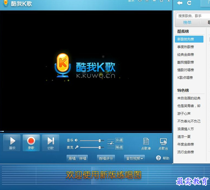Switch to 伴唱 accompaniment mode
The width and height of the screenshot is (210, 190).
[83, 158]
